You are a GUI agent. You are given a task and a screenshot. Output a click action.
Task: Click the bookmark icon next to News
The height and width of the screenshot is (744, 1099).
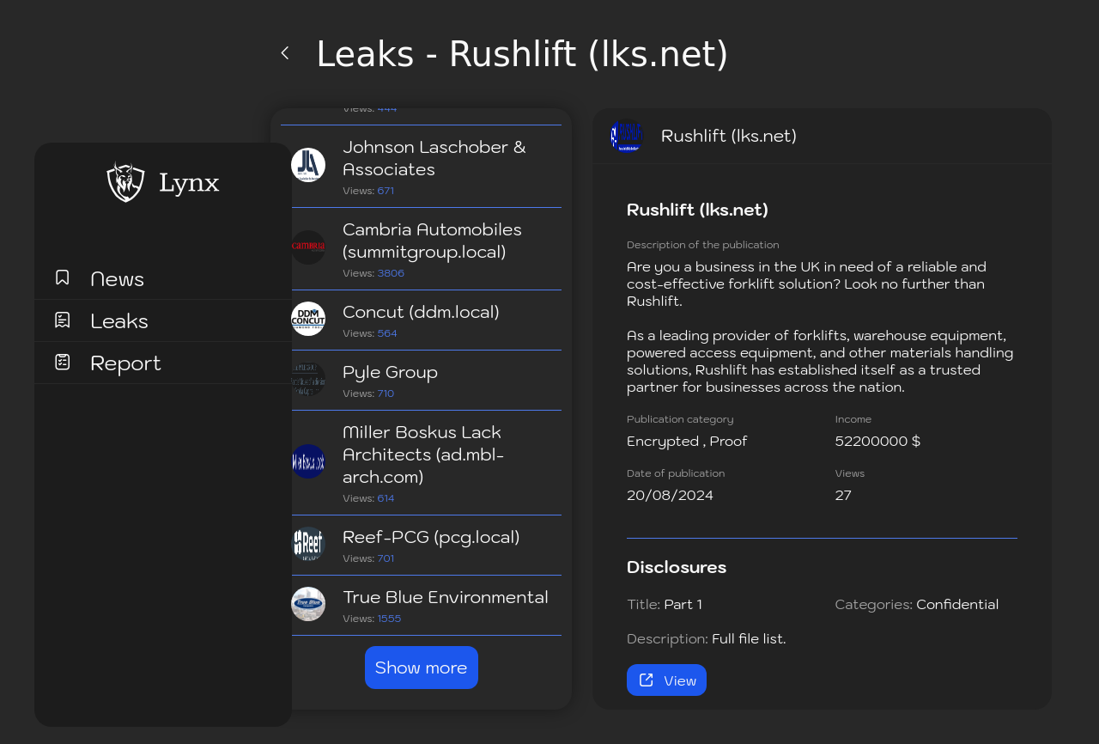click(x=63, y=277)
